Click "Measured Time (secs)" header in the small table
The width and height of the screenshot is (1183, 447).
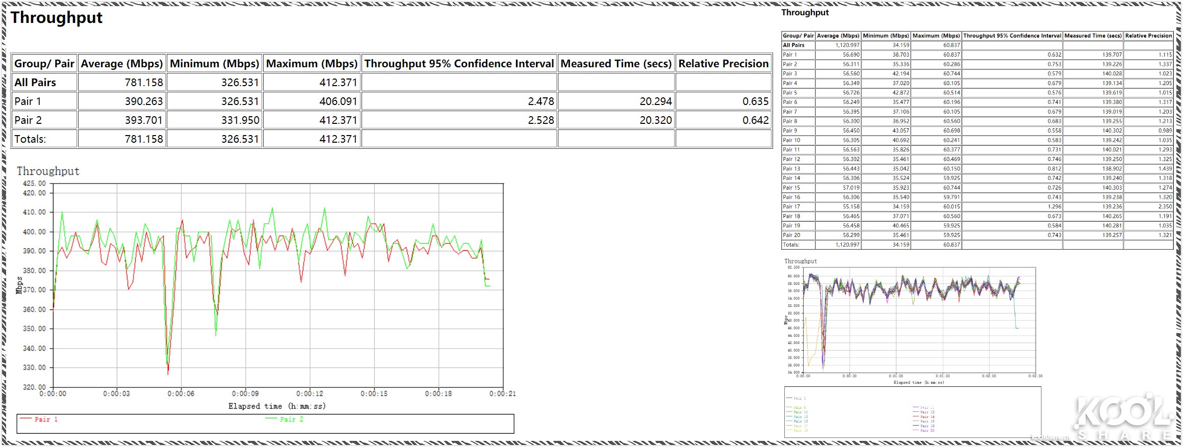1093,36
